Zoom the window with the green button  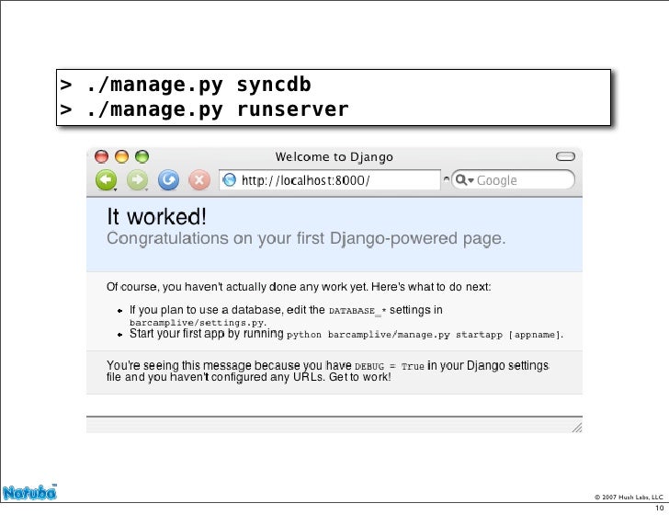pos(142,156)
